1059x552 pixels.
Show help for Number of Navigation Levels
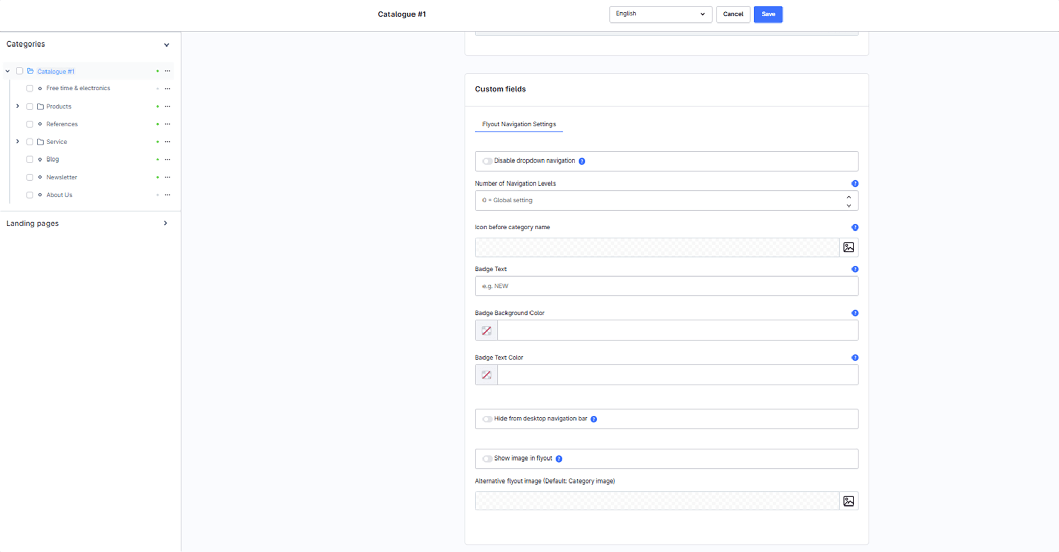[855, 183]
